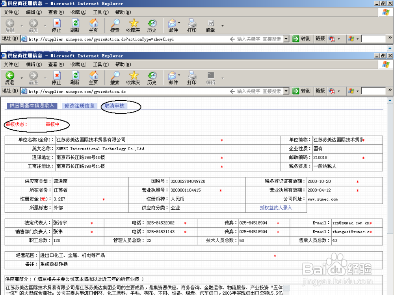The width and height of the screenshot is (394, 295).
Task: Expand Back history dropdown arrow in front window
Action: click(x=22, y=78)
